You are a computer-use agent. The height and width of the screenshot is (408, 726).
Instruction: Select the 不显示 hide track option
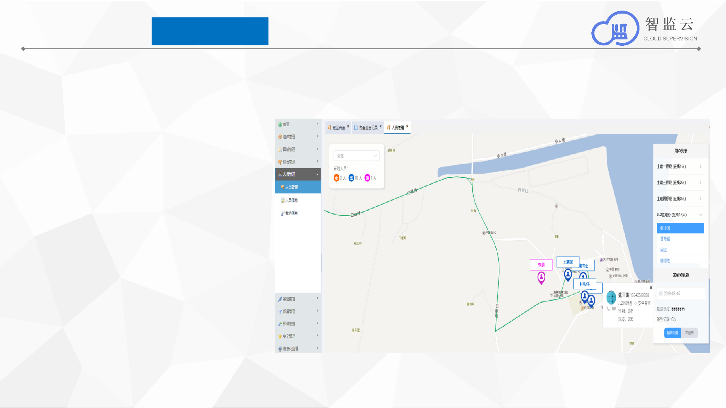(x=689, y=333)
